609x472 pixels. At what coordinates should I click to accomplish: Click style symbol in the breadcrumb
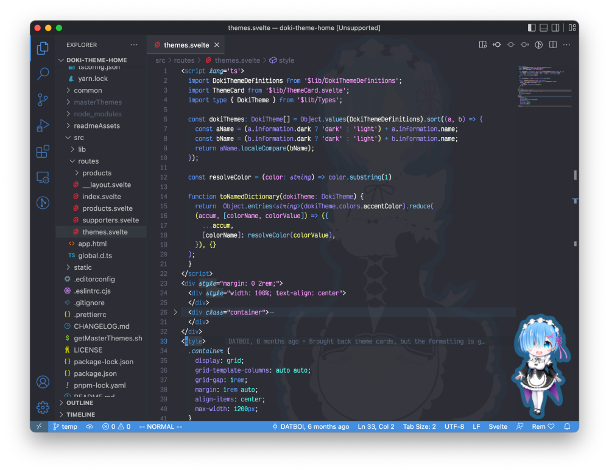[x=282, y=60]
